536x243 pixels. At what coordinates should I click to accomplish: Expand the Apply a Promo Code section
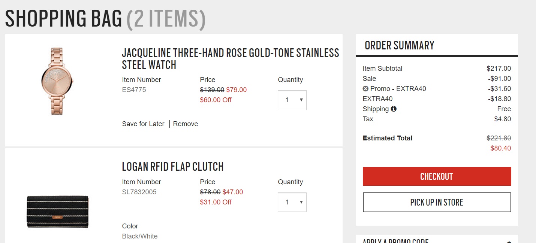(509, 241)
